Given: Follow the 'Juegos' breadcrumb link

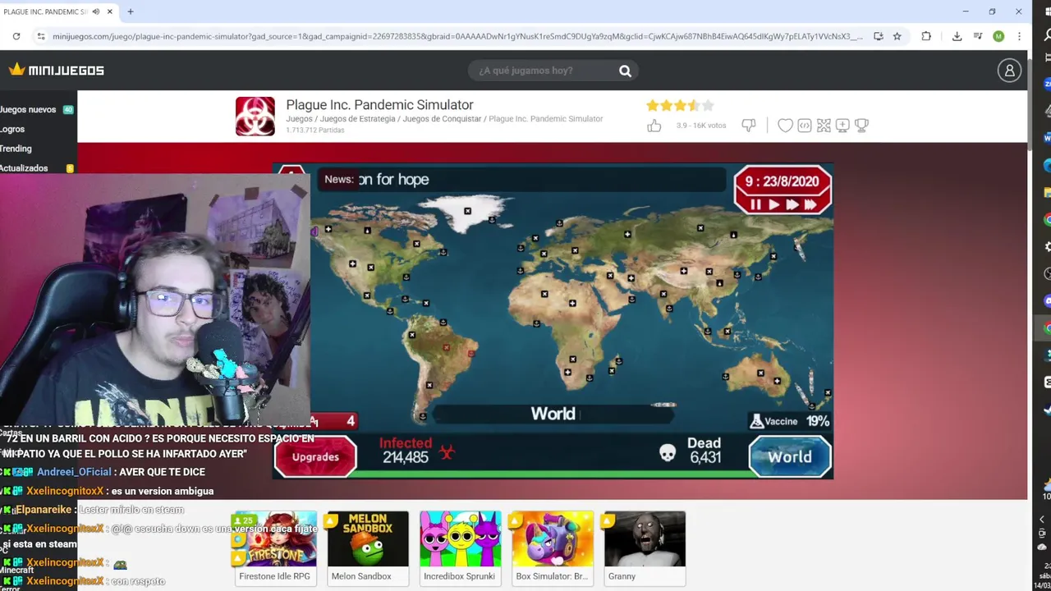Looking at the screenshot, I should [299, 119].
